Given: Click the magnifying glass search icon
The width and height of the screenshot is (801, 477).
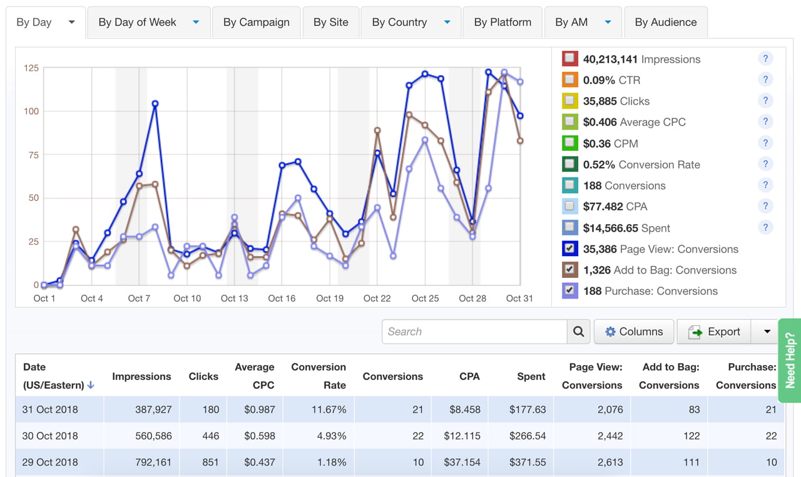Looking at the screenshot, I should point(579,332).
